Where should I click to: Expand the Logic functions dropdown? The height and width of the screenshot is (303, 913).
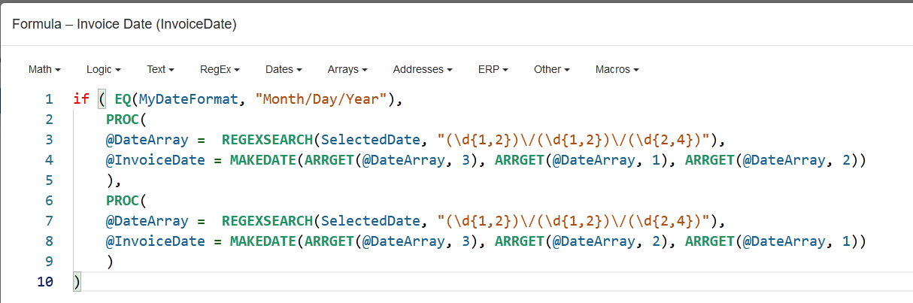(104, 69)
